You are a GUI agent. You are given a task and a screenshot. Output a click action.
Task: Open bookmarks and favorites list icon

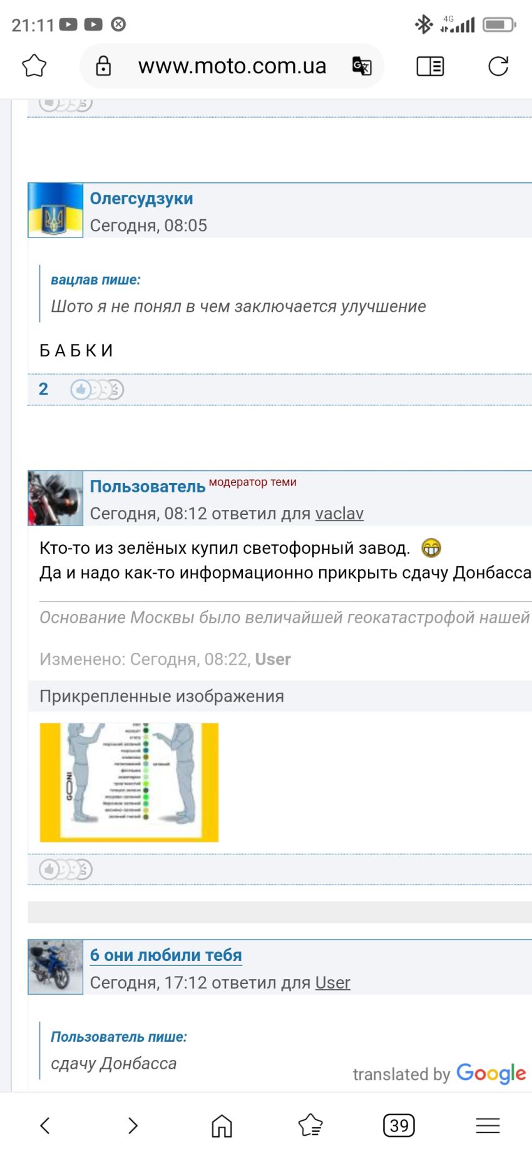click(x=310, y=1125)
